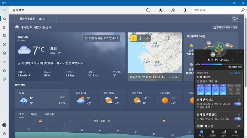Close the electronic tree panel
The height and width of the screenshot is (138, 247).
pos(241,52)
